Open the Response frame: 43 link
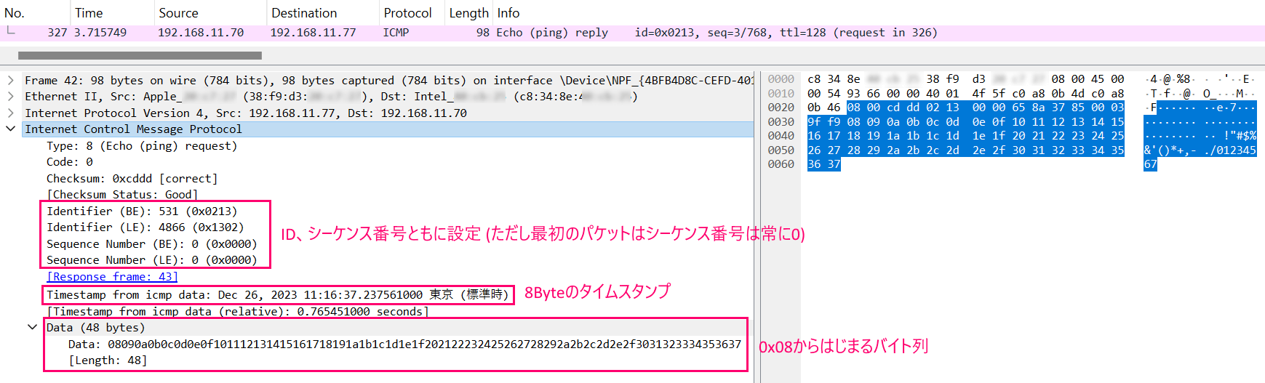This screenshot has width=1265, height=383. [x=112, y=276]
